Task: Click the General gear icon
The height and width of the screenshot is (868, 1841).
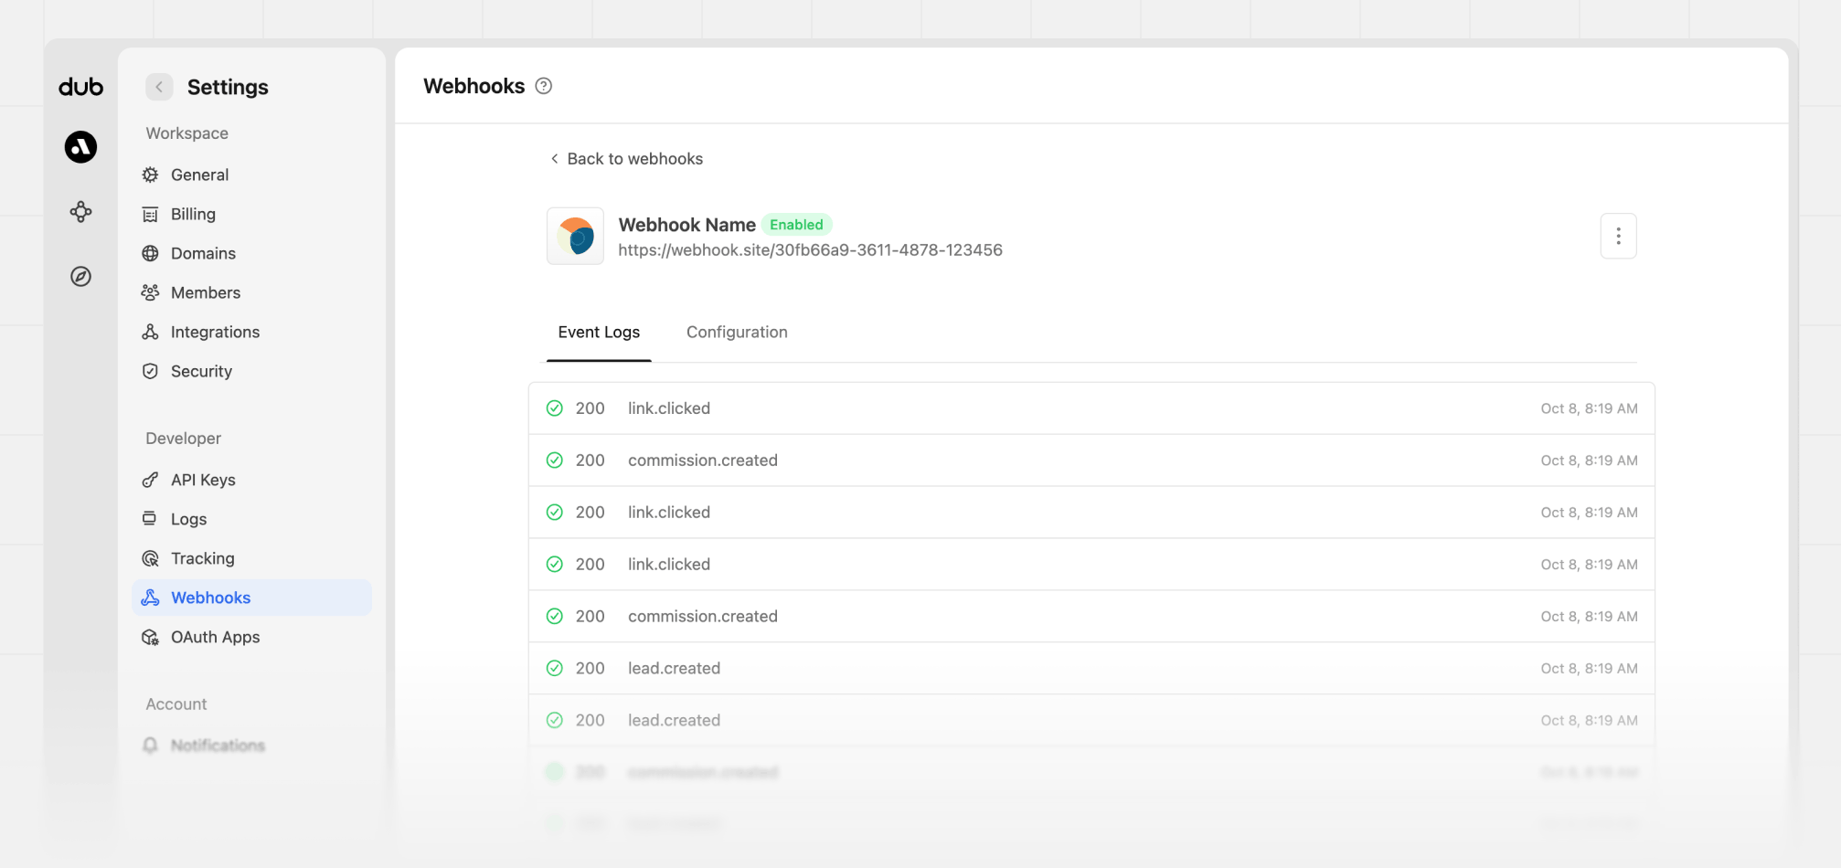Action: click(150, 175)
